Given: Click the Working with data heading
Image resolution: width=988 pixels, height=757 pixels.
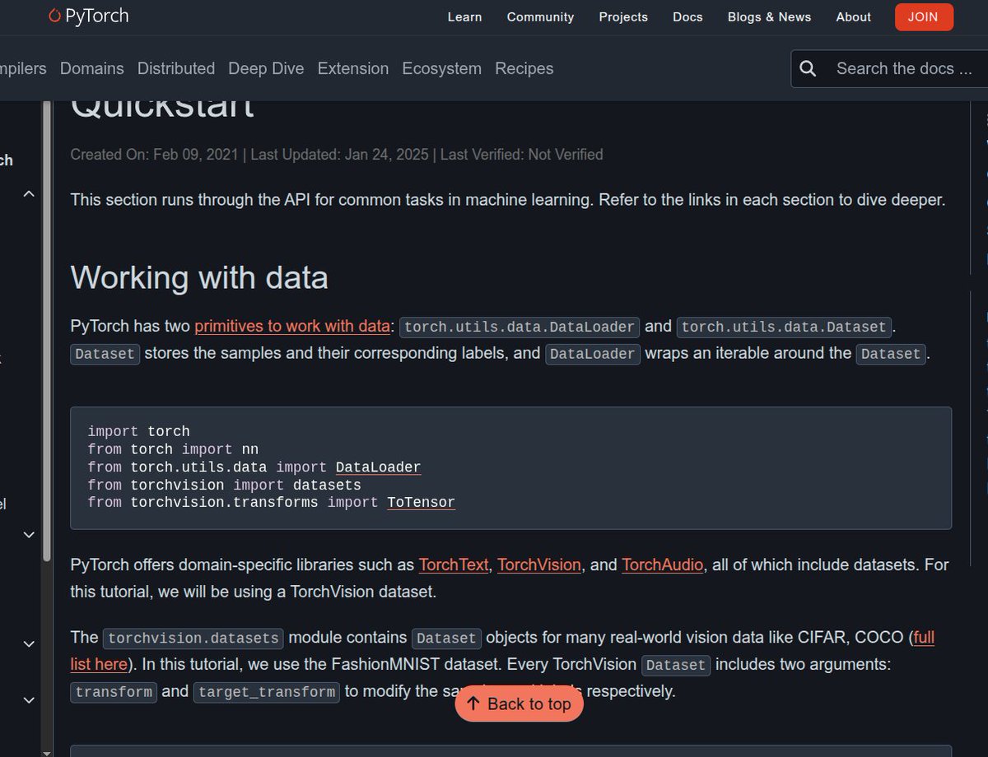Looking at the screenshot, I should pyautogui.click(x=199, y=277).
